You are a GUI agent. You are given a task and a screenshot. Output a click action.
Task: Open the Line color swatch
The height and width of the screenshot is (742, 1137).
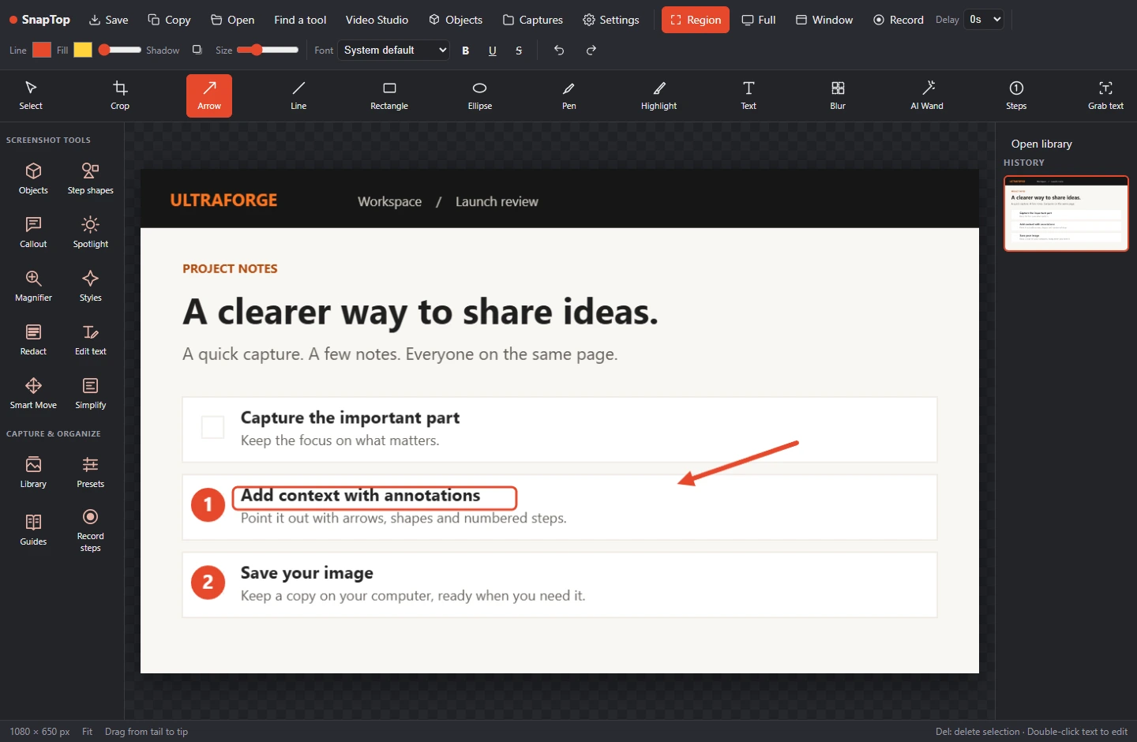[42, 50]
